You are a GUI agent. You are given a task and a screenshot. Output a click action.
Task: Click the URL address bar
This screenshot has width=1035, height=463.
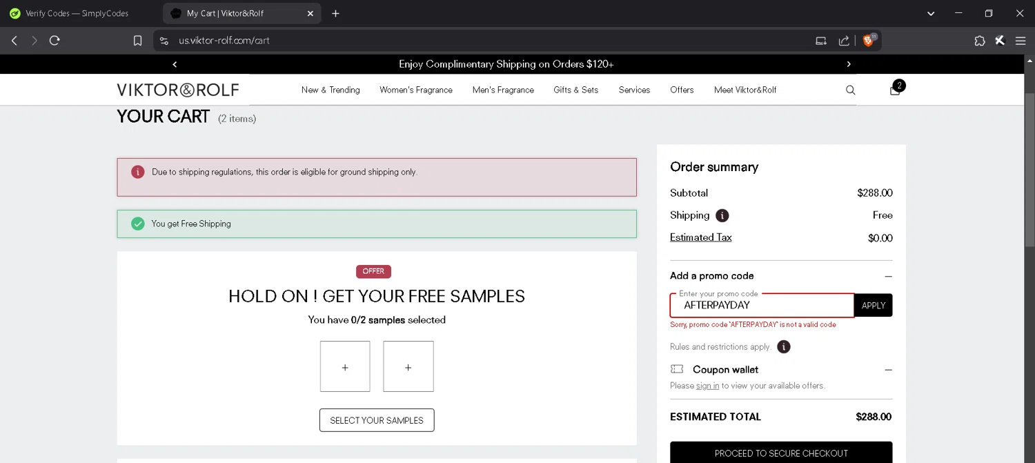click(483, 41)
